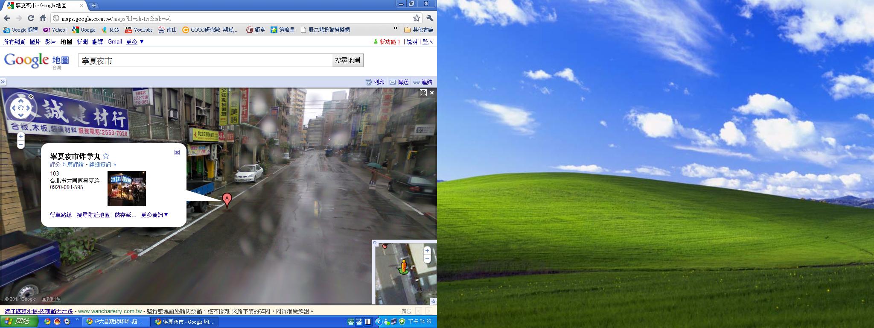This screenshot has width=874, height=328.
Task: Open the 回報問題 report problem link
Action: coord(51,299)
